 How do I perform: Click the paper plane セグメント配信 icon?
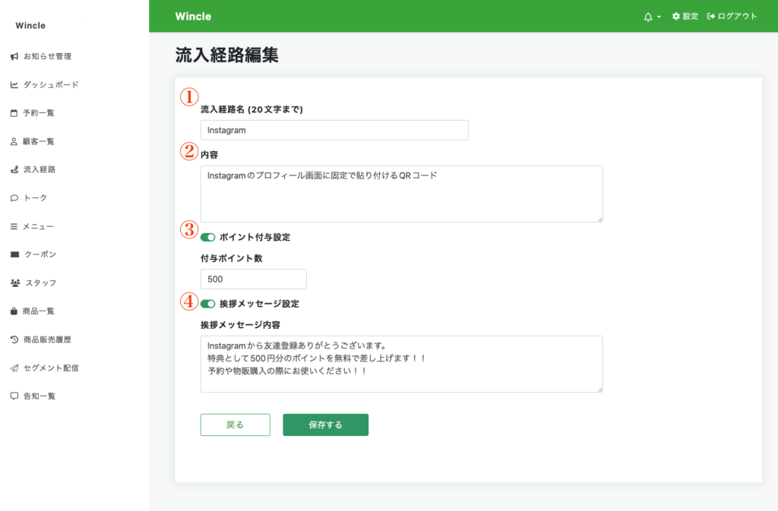[14, 367]
